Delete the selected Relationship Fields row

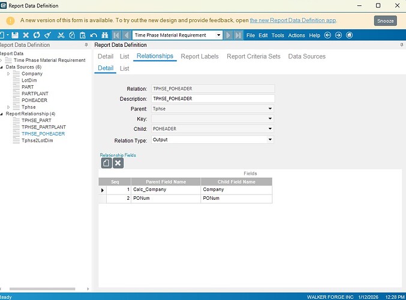pos(118,163)
